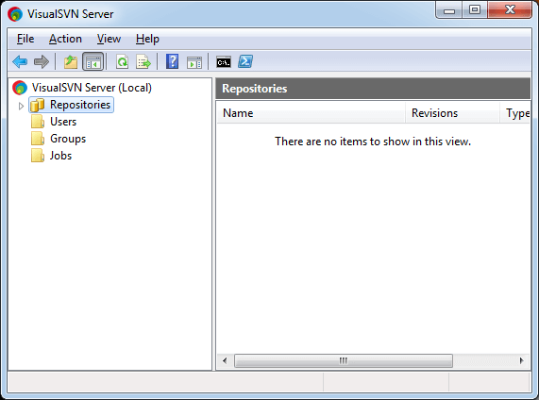The height and width of the screenshot is (400, 539).
Task: Click the VisualSVN logo beside Server (Local)
Action: coord(20,88)
